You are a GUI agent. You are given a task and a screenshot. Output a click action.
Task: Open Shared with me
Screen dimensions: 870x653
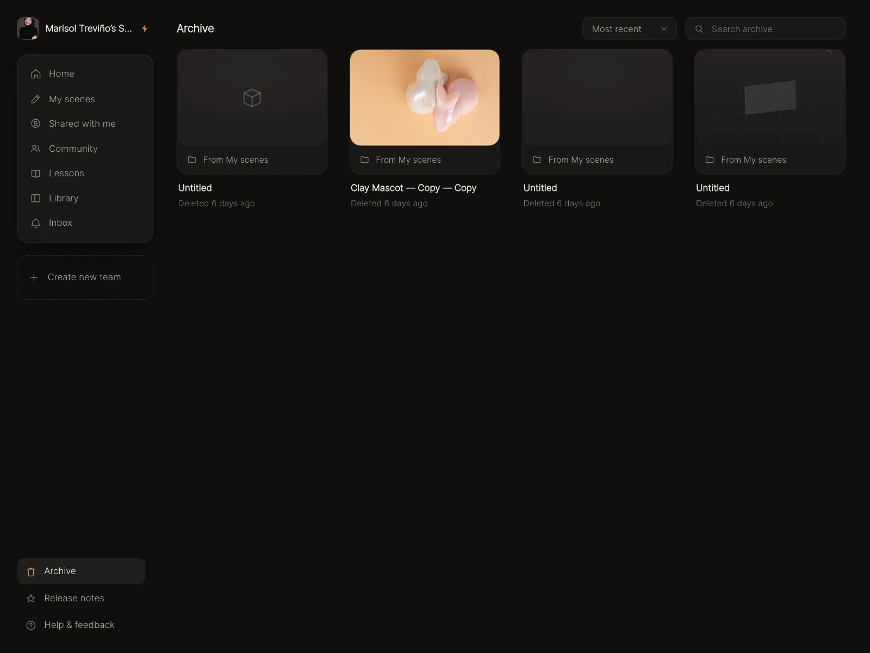85,124
